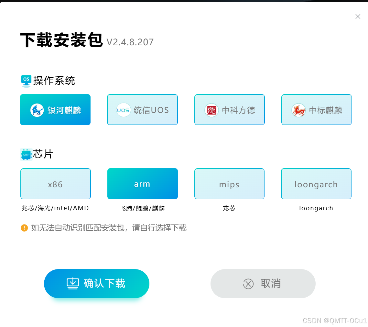Click the CHIP icon beside 芯片
Image resolution: width=368 pixels, height=327 pixels.
click(26, 155)
